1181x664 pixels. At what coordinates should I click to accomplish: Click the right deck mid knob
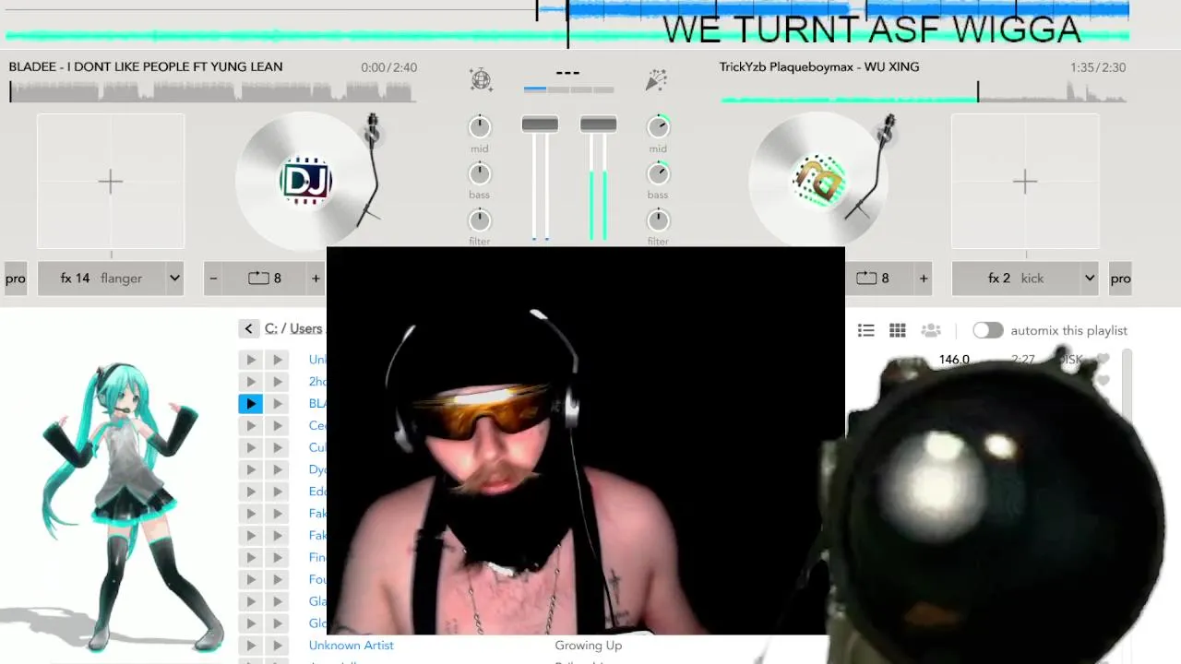[x=658, y=126]
